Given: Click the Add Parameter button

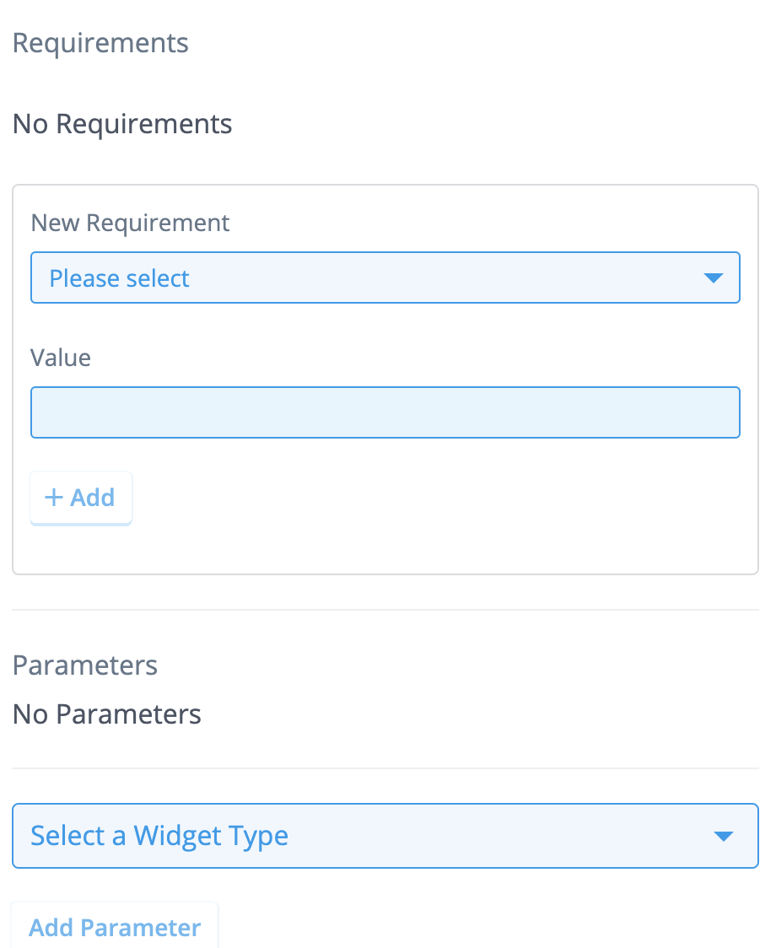Looking at the screenshot, I should 115,928.
